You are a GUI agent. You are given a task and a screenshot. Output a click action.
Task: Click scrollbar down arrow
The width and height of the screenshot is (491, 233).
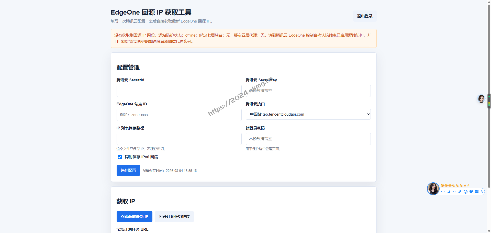(489, 231)
